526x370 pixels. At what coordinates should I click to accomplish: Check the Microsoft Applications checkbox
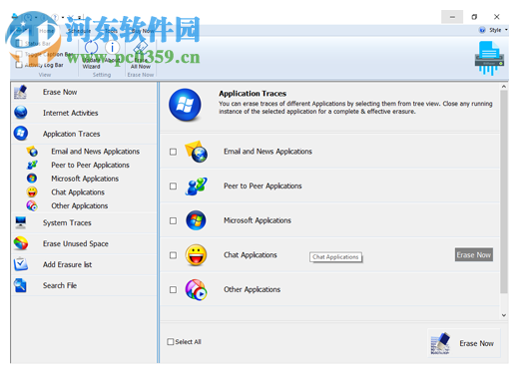(x=173, y=220)
